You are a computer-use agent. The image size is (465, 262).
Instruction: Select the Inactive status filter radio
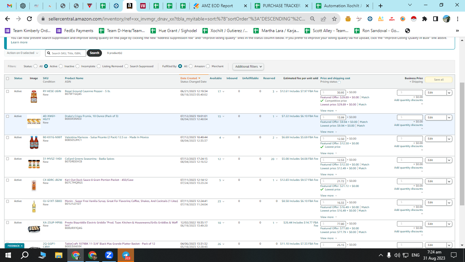[61, 66]
